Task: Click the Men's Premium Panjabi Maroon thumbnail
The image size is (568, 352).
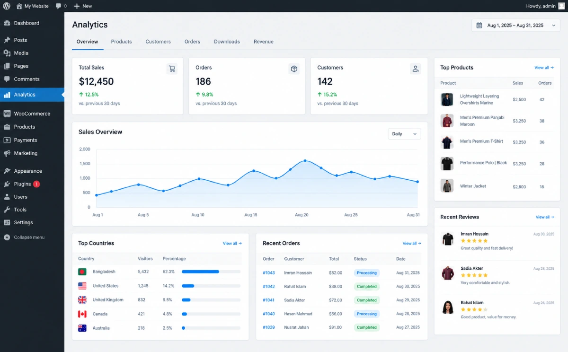Action: click(x=447, y=121)
